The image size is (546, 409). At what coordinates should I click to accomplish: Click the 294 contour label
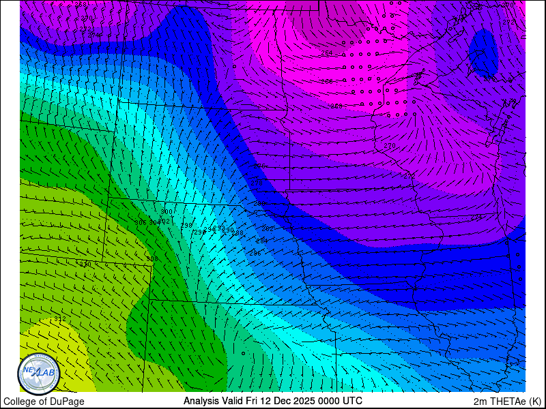210,229
